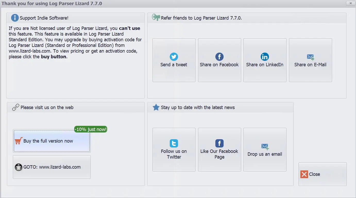Viewport: 356px width, 198px height.
Task: Click the star icon beside Stay up to date
Action: (x=156, y=107)
